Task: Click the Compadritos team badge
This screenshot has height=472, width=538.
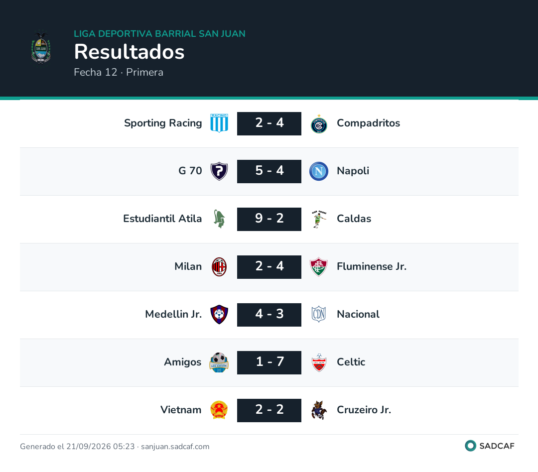Action: click(x=319, y=124)
